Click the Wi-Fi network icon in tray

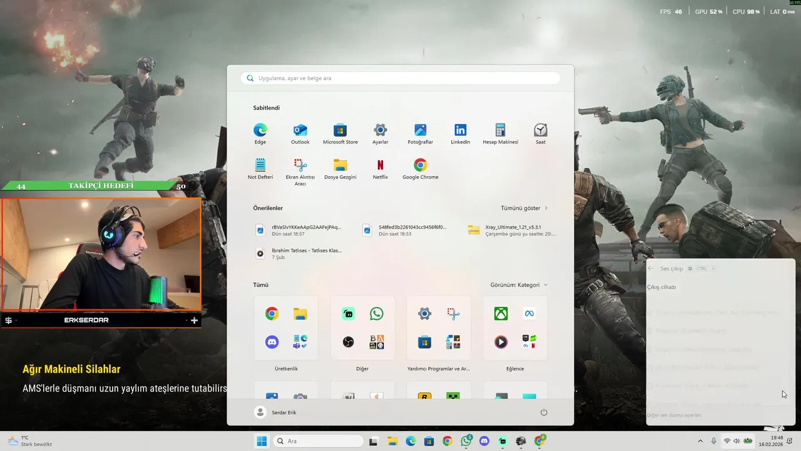click(727, 441)
